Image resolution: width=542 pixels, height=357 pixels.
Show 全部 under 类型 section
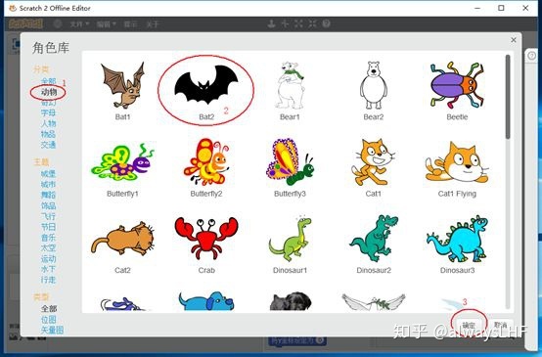(49, 309)
